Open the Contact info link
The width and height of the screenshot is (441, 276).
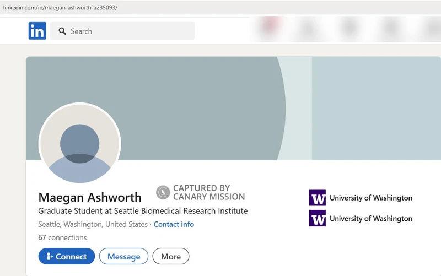pos(174,224)
